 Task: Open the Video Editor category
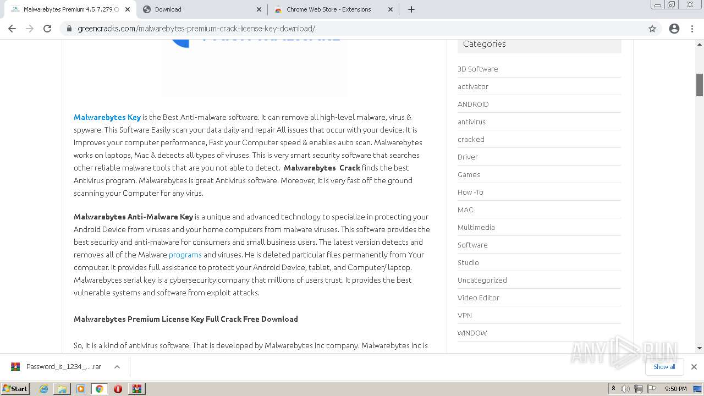[x=479, y=298]
